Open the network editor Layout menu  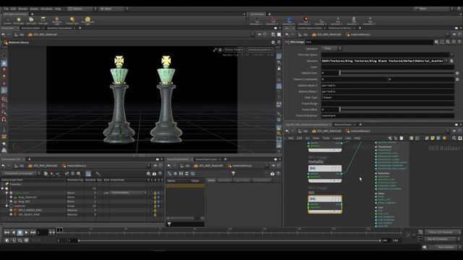pyautogui.click(x=337, y=138)
